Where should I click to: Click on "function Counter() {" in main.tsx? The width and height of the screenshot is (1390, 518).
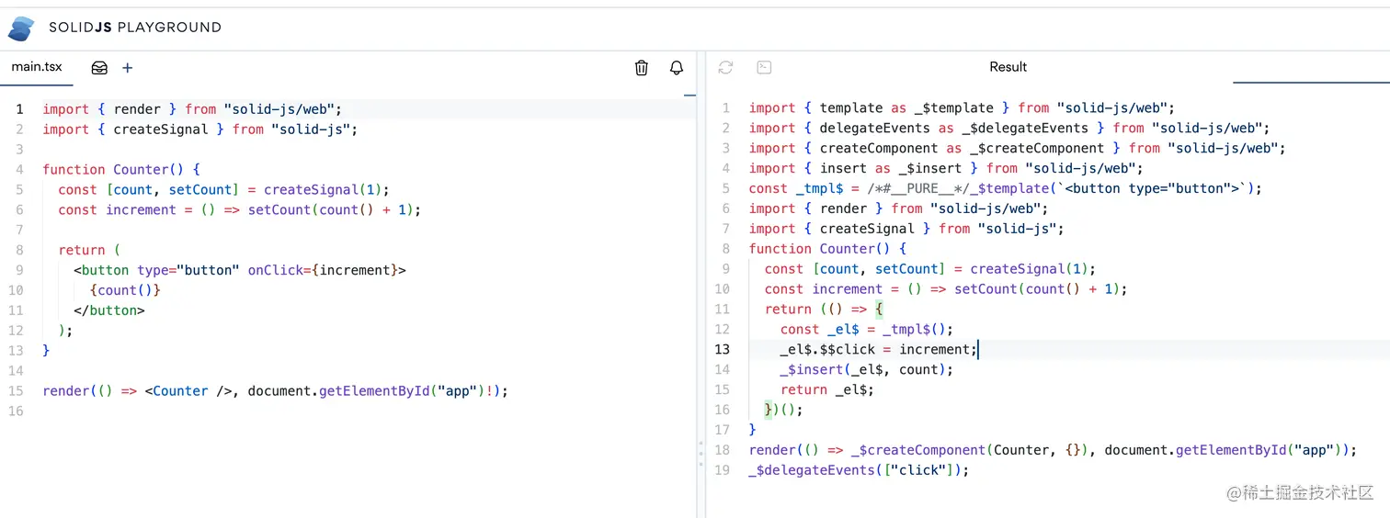coord(121,170)
